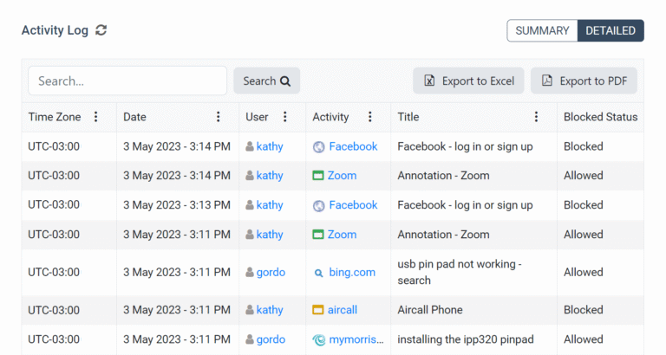Open the Date column options menu
The width and height of the screenshot is (666, 355).
coord(219,117)
